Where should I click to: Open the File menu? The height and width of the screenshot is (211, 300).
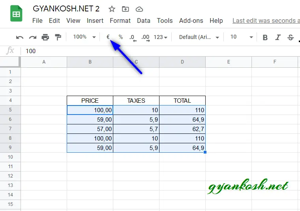click(37, 20)
